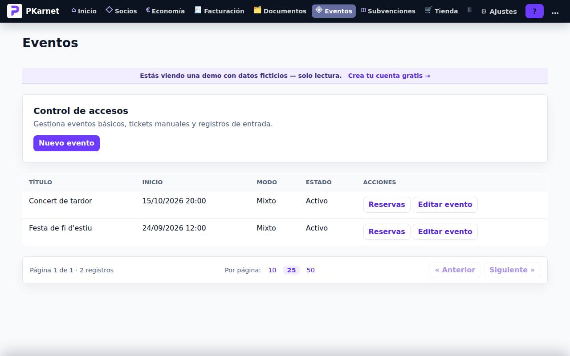Open Tienda via the shopping cart icon
The image size is (570, 356).
[x=428, y=10]
